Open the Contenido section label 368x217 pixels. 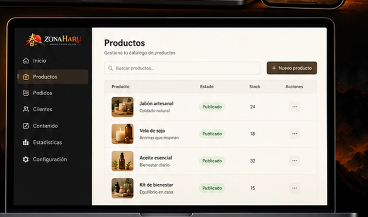(x=45, y=126)
